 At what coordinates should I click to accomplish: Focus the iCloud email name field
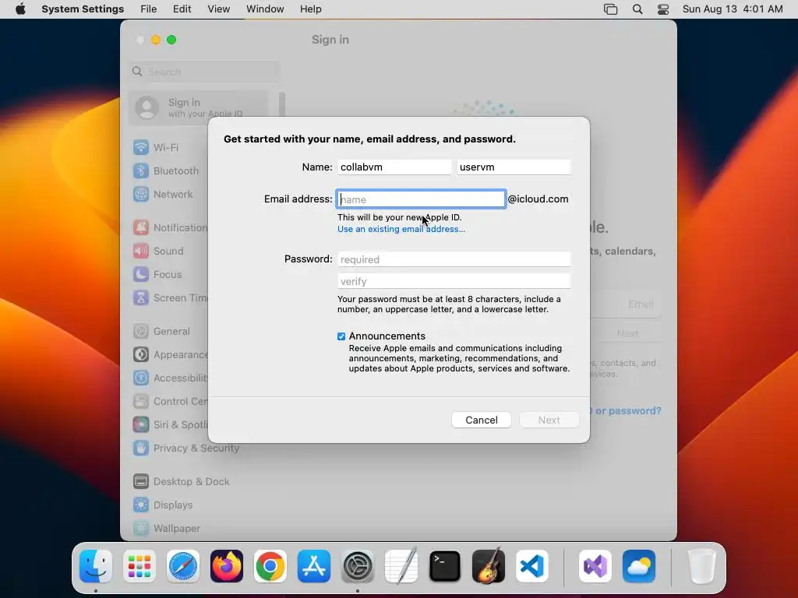click(421, 199)
